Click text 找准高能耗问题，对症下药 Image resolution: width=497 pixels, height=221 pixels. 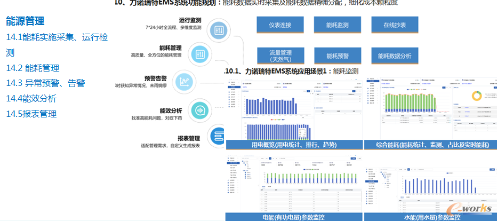coord(157,118)
